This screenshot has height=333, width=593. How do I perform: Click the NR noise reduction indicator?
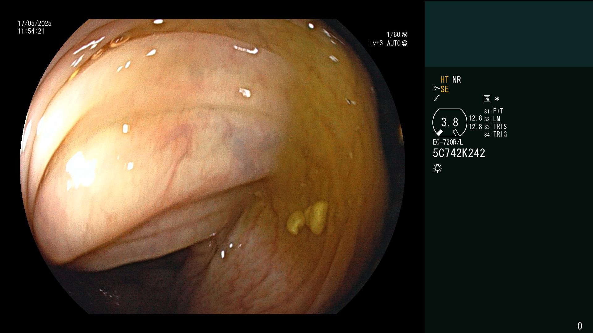tap(456, 80)
